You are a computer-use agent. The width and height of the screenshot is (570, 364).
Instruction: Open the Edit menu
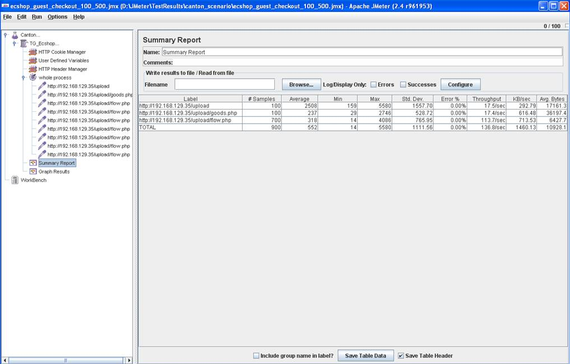[22, 17]
